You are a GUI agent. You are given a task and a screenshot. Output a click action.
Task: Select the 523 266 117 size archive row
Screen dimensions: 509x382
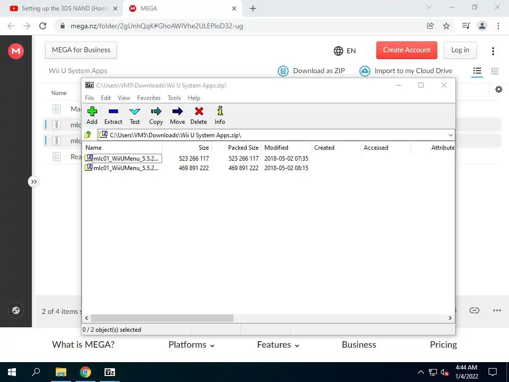[196, 159]
